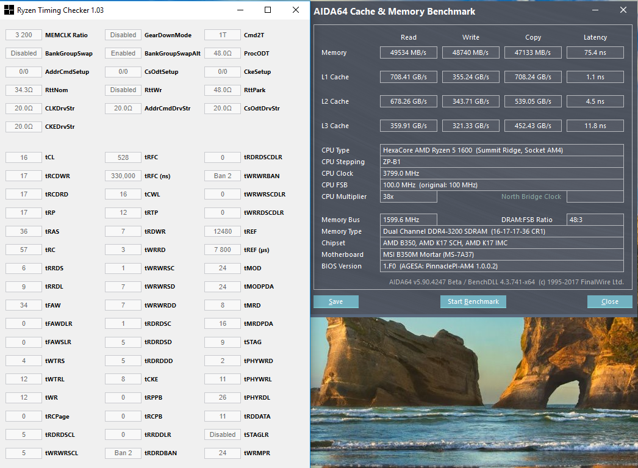Select the Memory Bus 1599.6 MHz value

pos(409,220)
